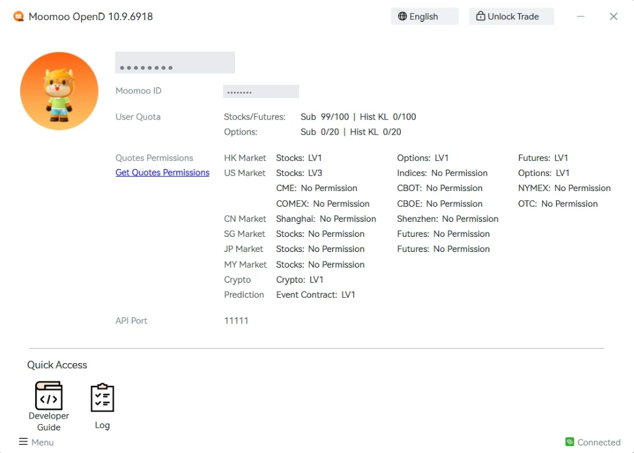Click the Connected status label
The image size is (634, 453).
click(x=599, y=442)
